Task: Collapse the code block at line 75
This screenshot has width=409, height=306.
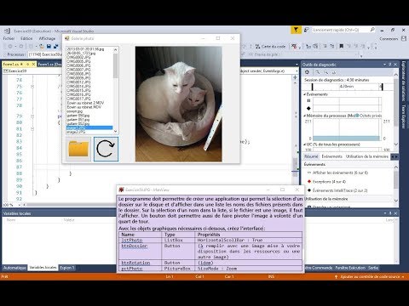Action: coord(32,87)
